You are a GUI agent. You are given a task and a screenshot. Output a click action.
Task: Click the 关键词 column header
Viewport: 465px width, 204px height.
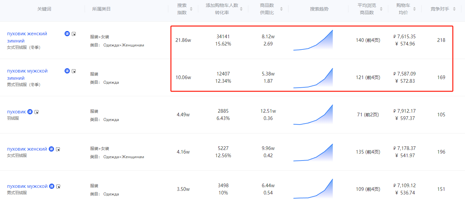(x=44, y=9)
